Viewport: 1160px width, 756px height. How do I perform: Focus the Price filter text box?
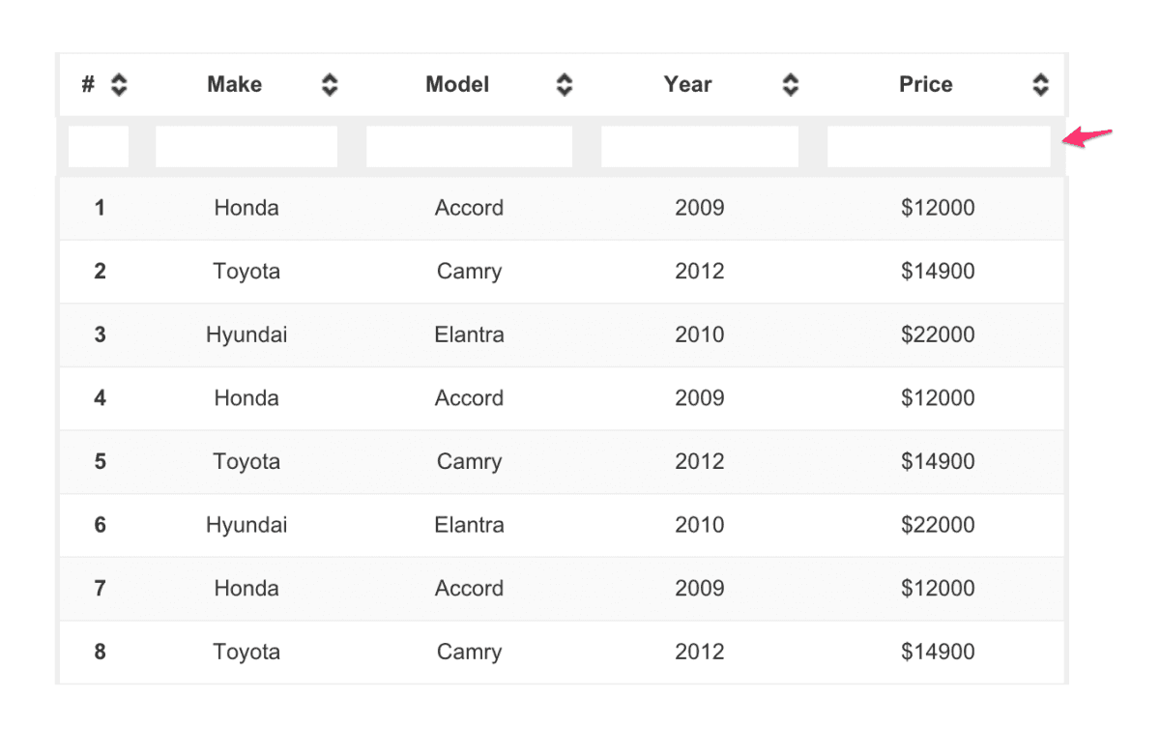tap(939, 147)
